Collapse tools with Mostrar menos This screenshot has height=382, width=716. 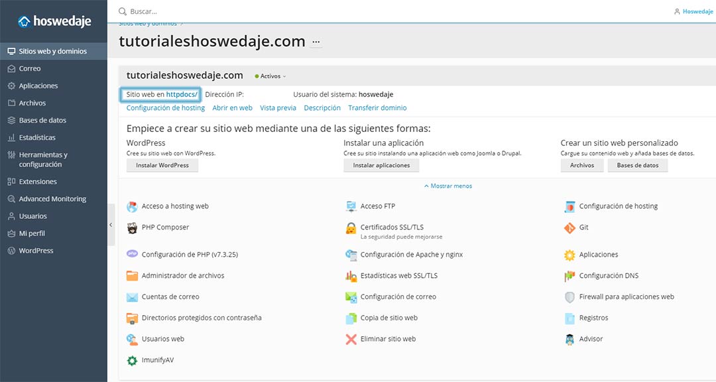click(x=448, y=186)
